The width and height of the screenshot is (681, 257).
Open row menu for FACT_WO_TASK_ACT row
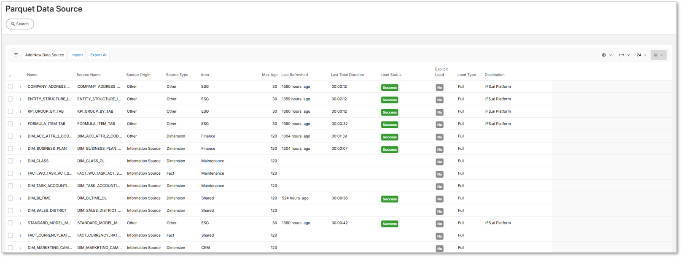pos(20,173)
